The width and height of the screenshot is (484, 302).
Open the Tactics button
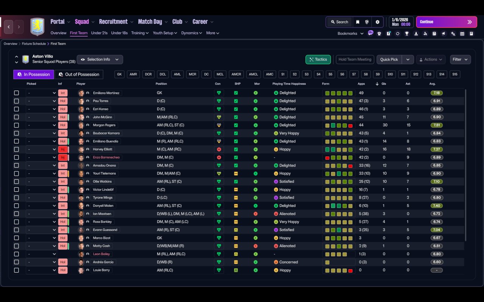coord(318,59)
